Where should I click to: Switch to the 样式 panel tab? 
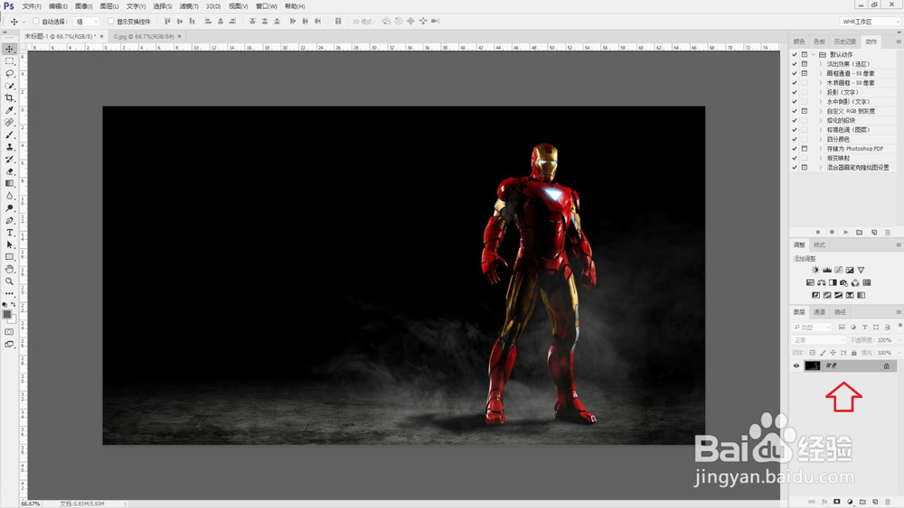pyautogui.click(x=819, y=245)
